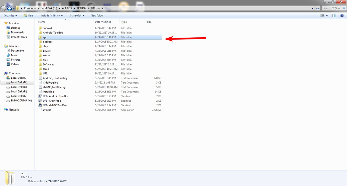The width and height of the screenshot is (347, 186).
Task: Select the Documents library
Action: coord(18,51)
